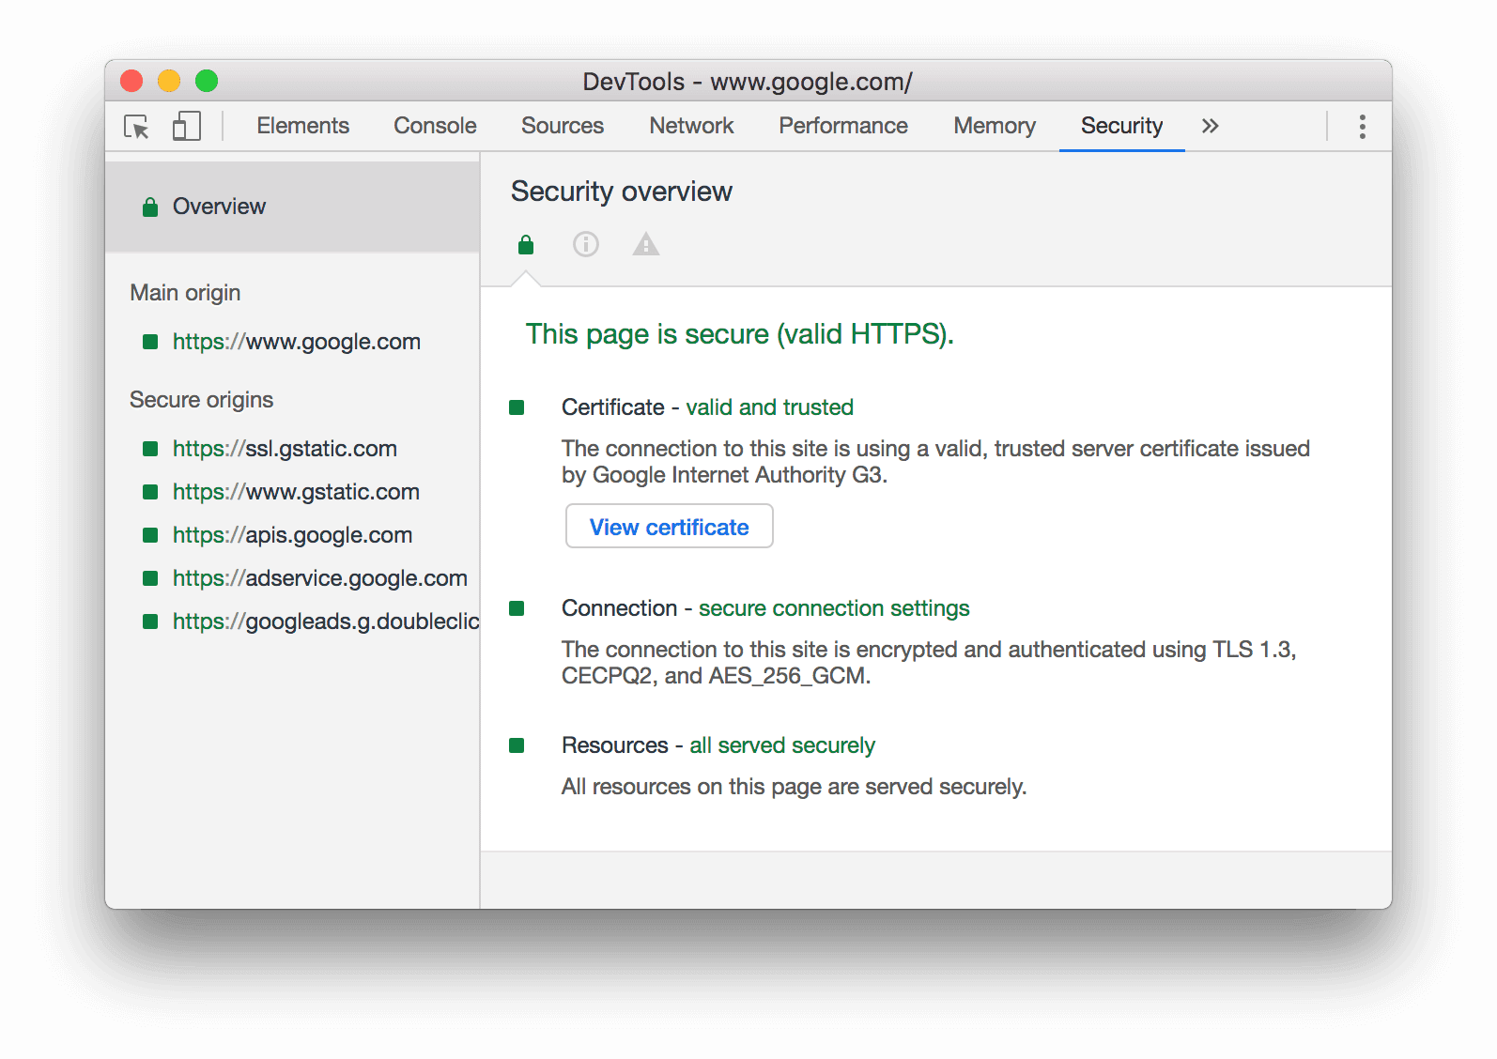
Task: Click the green macOS zoom window button
Action: 207,82
